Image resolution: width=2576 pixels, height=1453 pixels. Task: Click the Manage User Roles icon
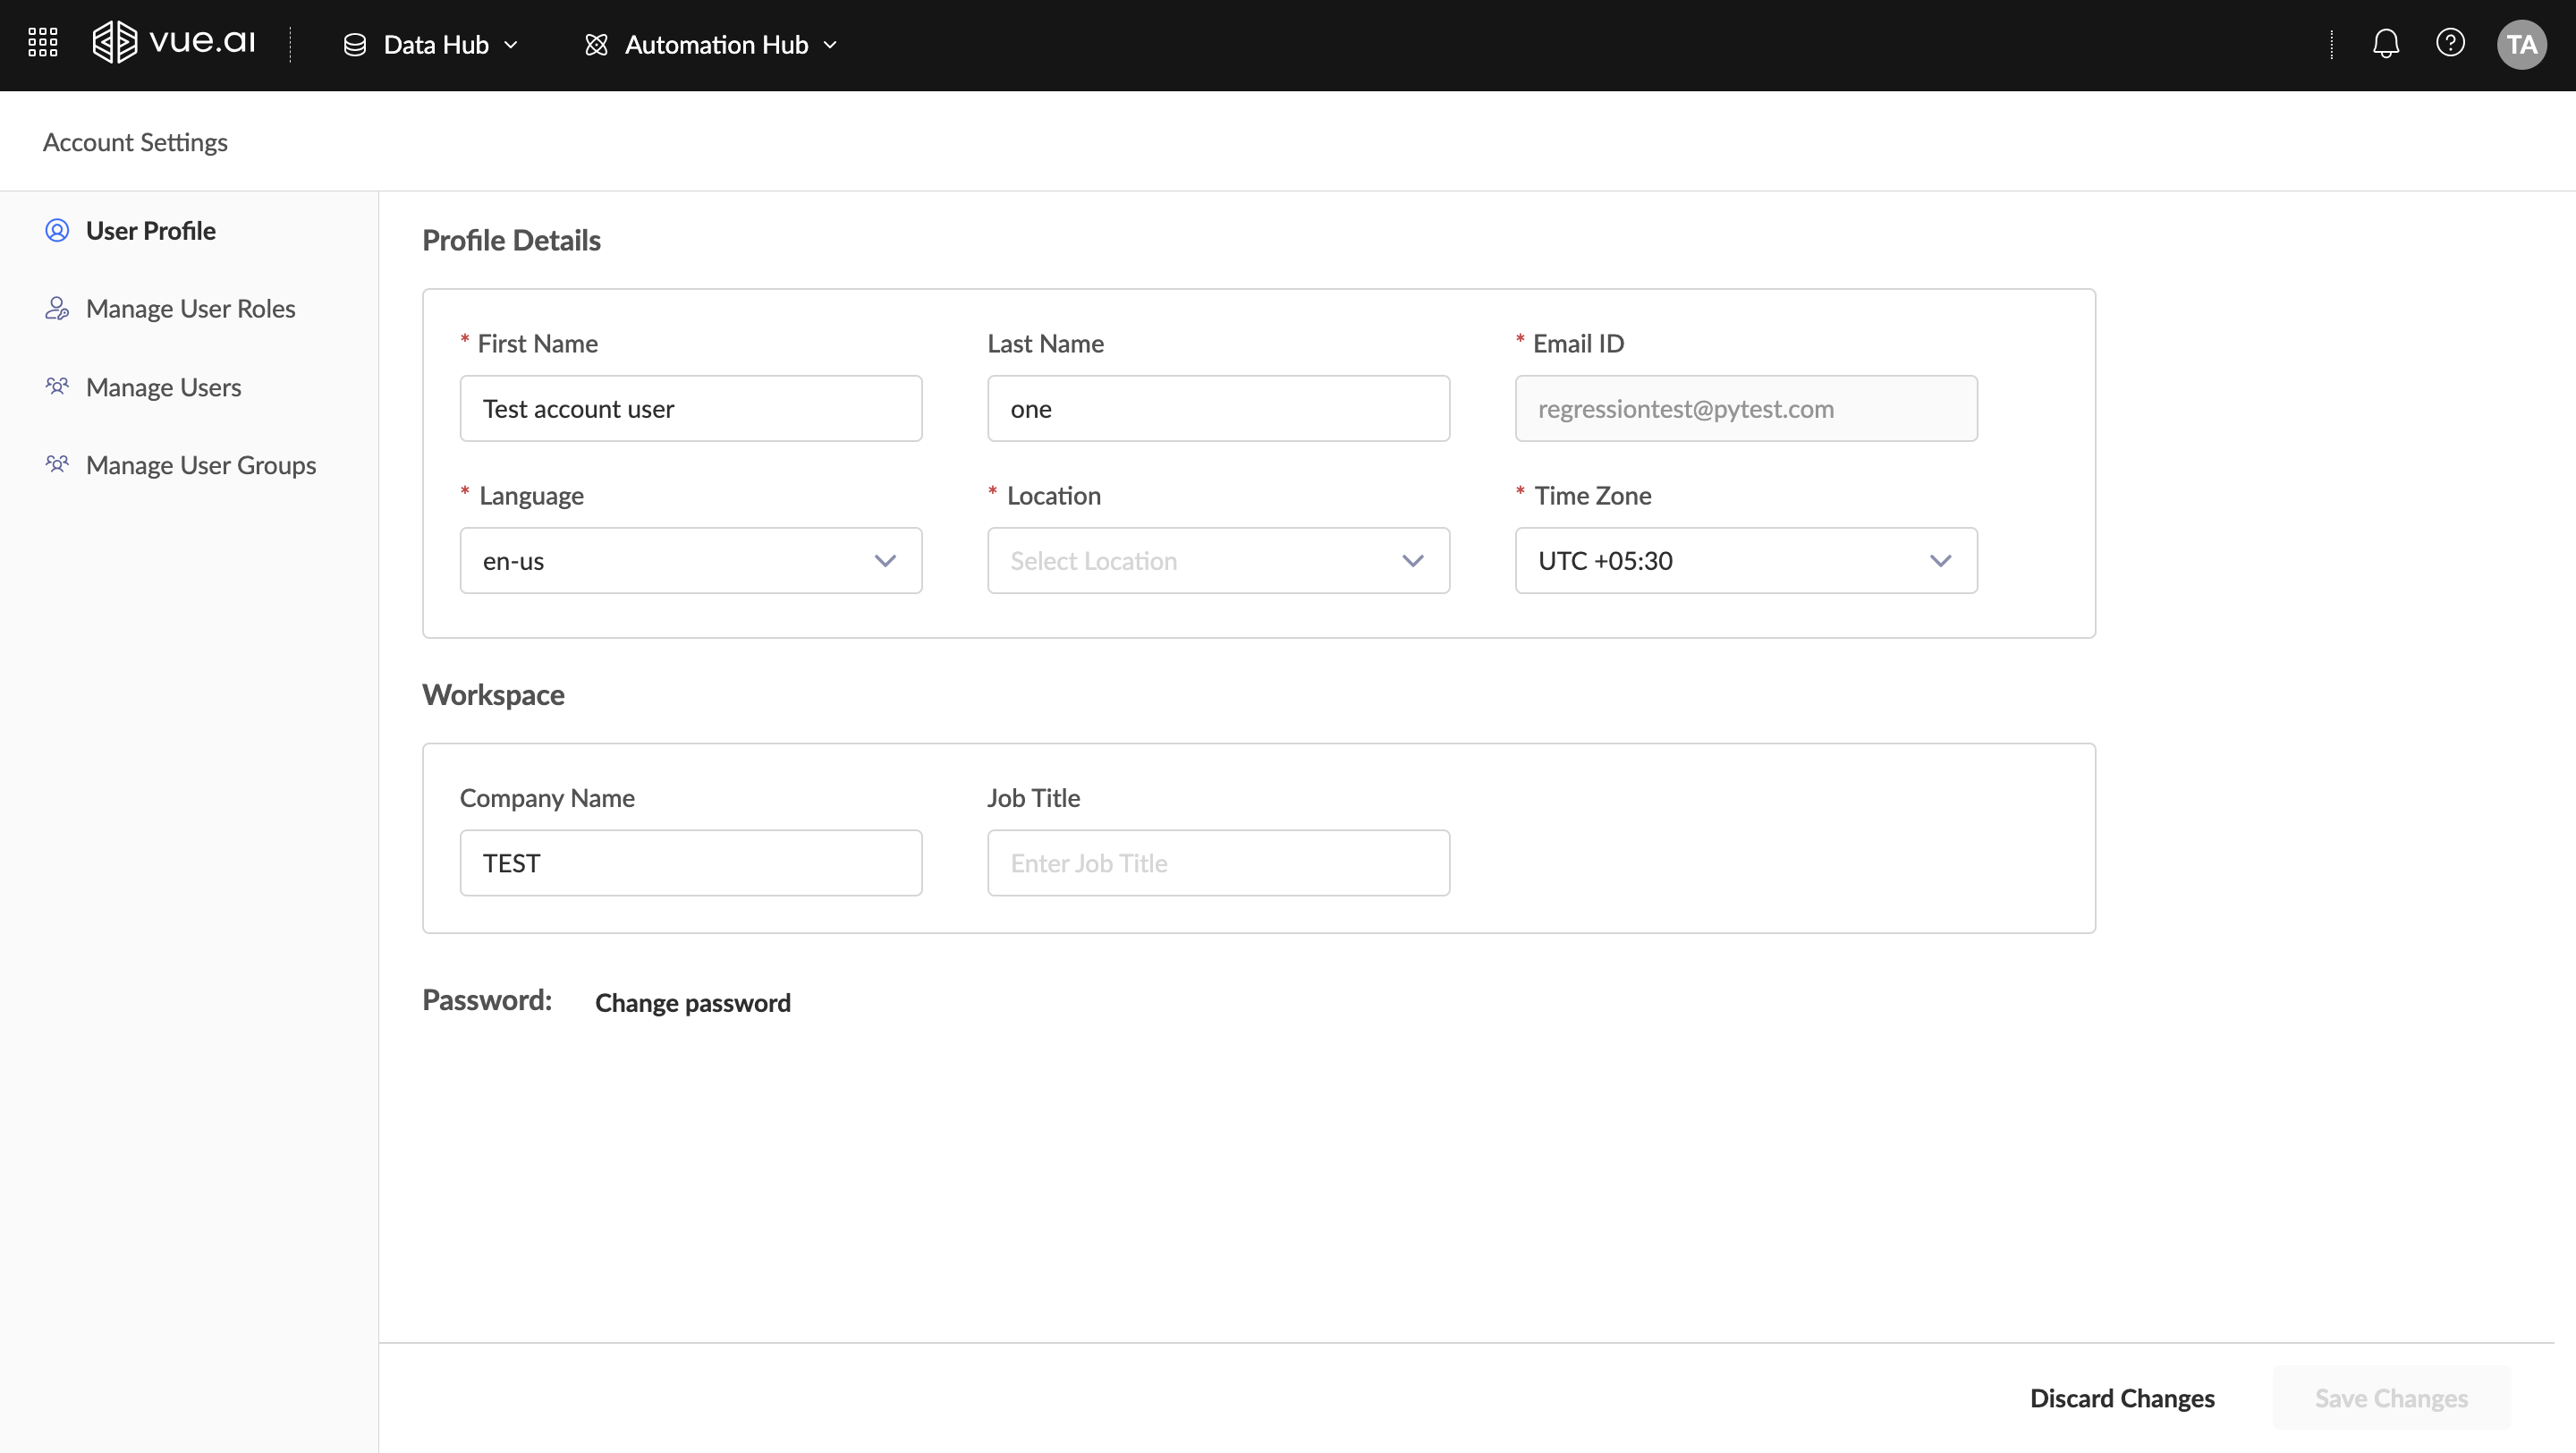point(57,309)
